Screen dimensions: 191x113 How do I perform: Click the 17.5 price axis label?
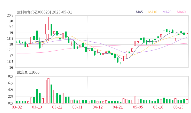[10, 50]
